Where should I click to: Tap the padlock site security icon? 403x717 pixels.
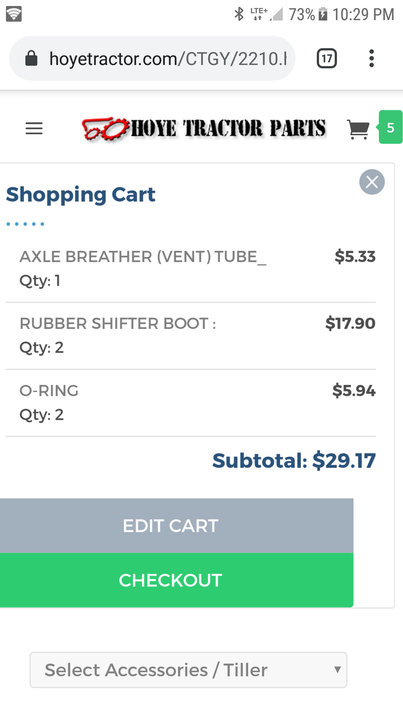tap(31, 58)
